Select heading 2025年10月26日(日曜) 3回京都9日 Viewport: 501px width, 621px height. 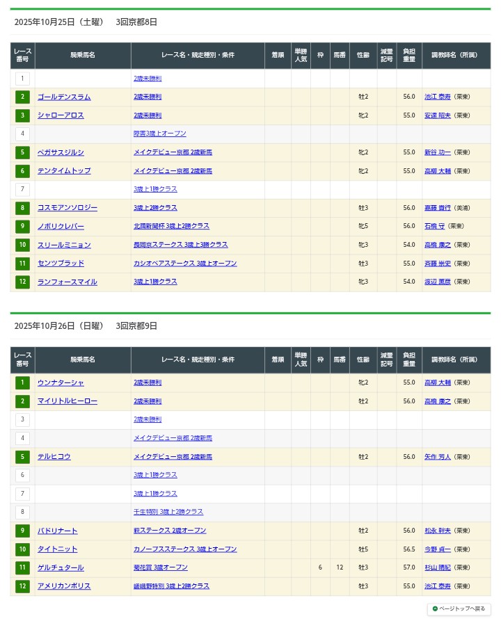pyautogui.click(x=86, y=326)
